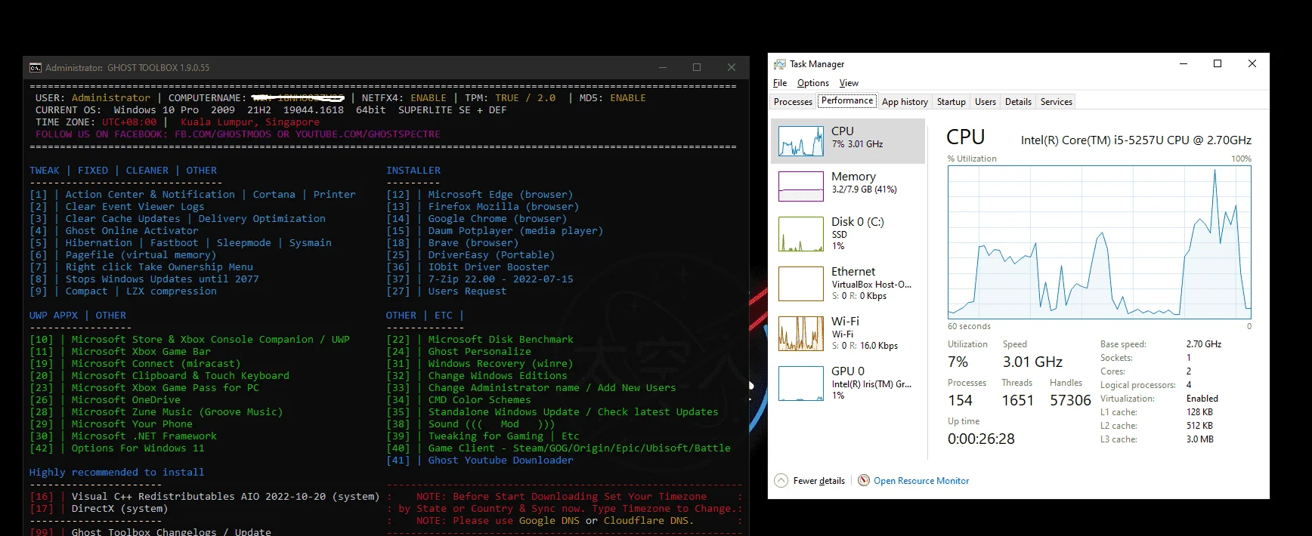Click Options For Windows 11 line
The height and width of the screenshot is (536, 1312).
click(117, 448)
